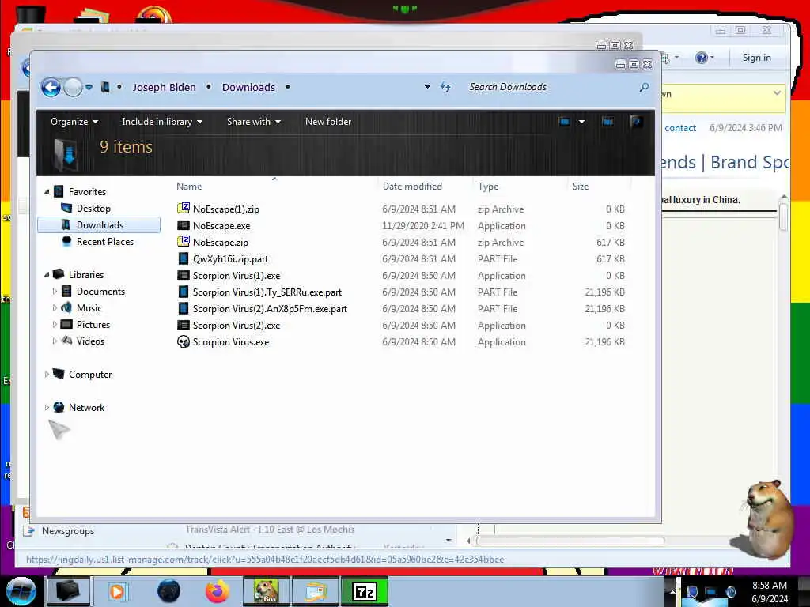Viewport: 810px width, 607px height.
Task: Click the background window horizontal scrollbar
Action: [570, 541]
